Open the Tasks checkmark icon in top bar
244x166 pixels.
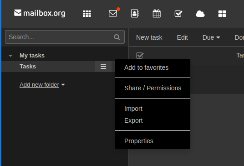coord(178,14)
